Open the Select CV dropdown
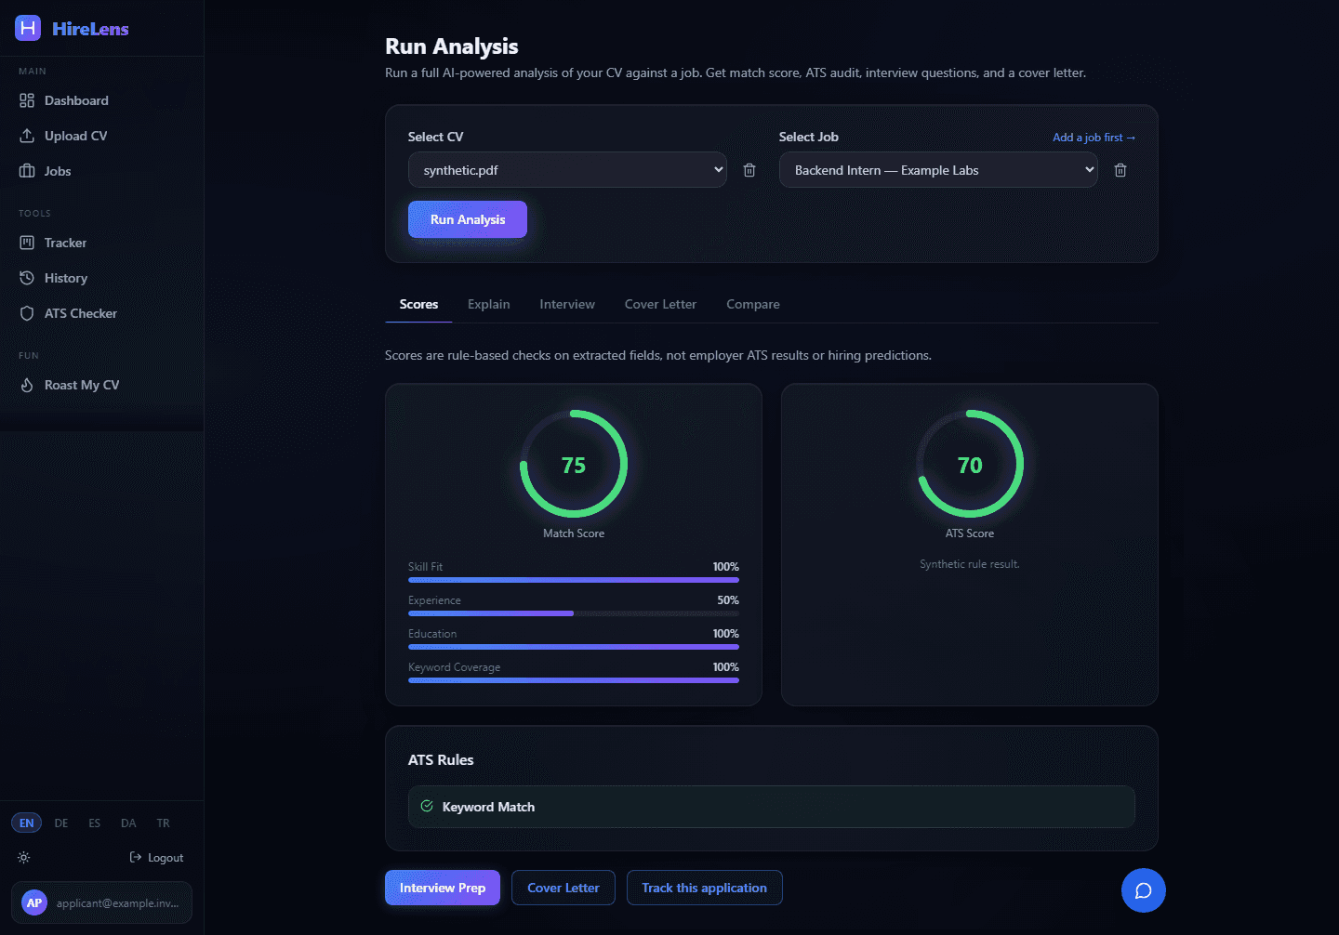This screenshot has height=935, width=1339. 567,170
